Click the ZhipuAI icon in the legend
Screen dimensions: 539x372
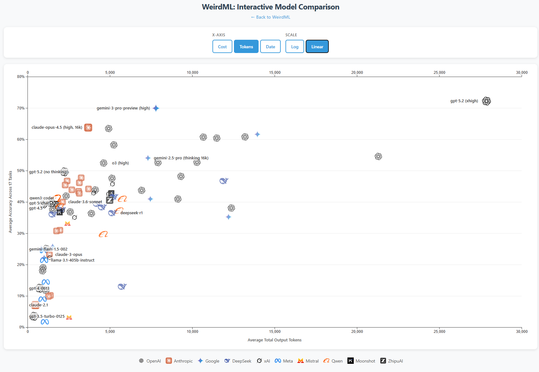(x=383, y=361)
